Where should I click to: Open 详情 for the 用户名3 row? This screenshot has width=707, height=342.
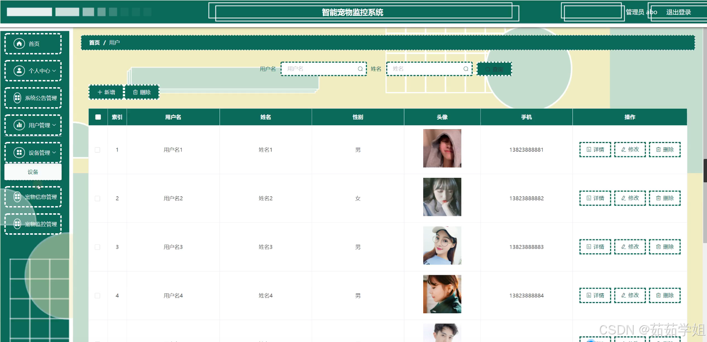point(595,247)
